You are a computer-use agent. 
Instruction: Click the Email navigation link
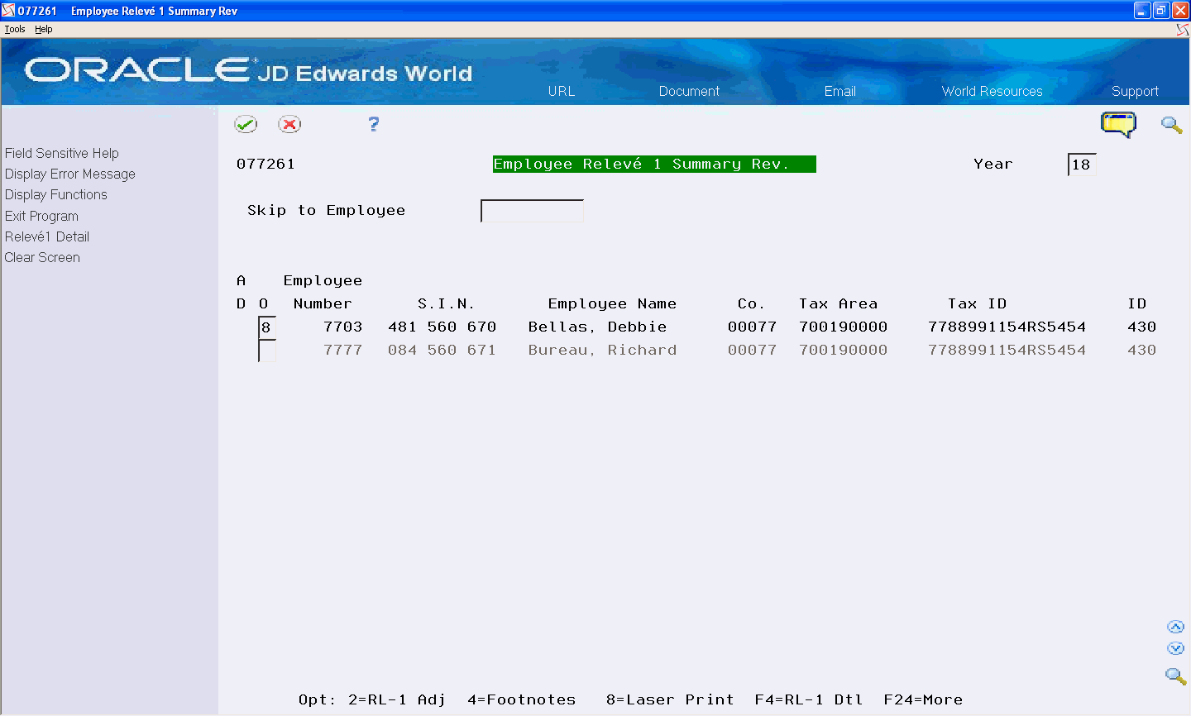point(839,91)
